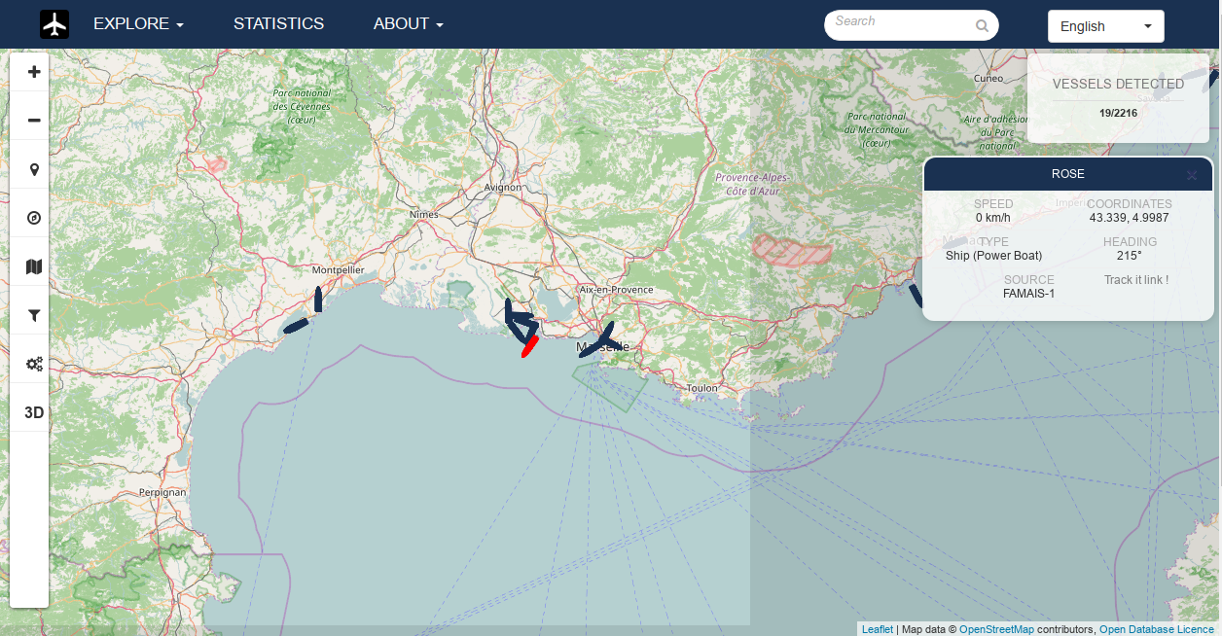Toggle the vessel location marker tool
1222x636 pixels.
32,168
